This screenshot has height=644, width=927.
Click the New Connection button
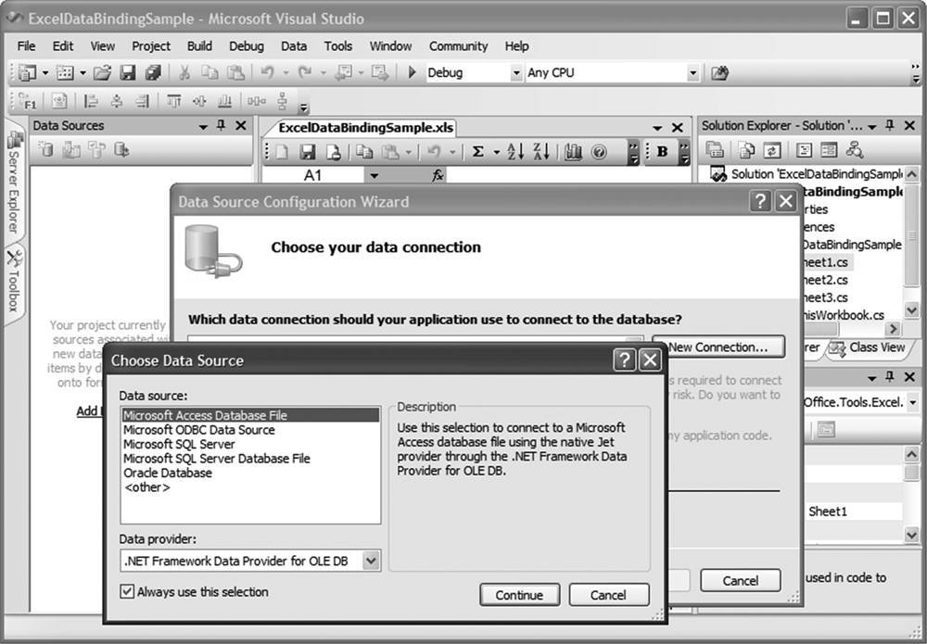tap(718, 347)
